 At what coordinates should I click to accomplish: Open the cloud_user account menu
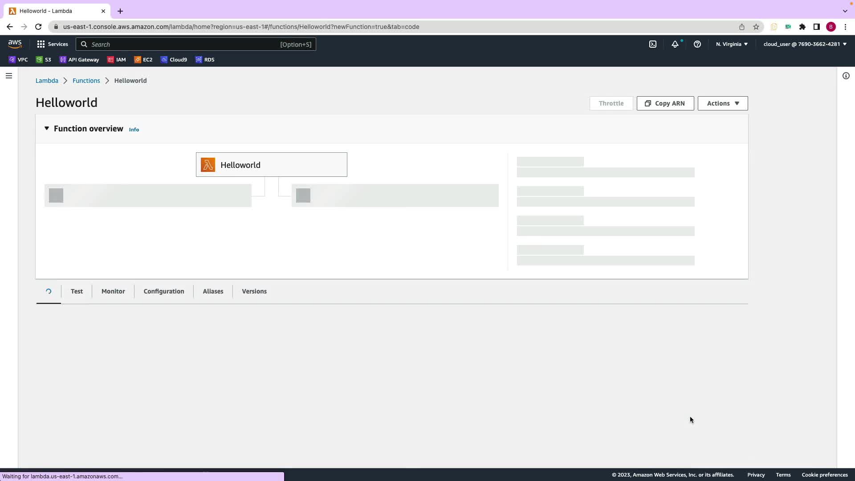(805, 44)
